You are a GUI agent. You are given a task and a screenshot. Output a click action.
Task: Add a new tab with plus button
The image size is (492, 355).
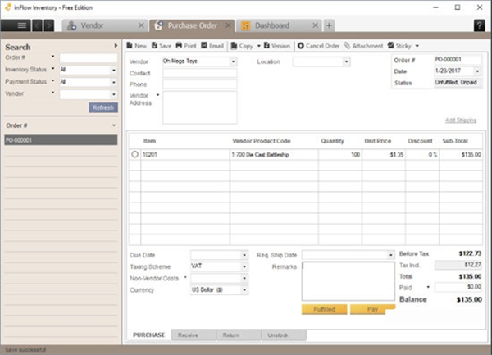tap(330, 25)
